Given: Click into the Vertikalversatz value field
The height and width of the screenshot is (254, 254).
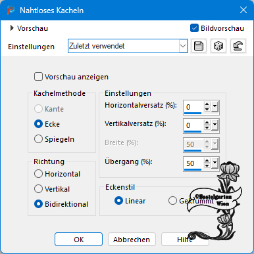Looking at the screenshot, I should 193,125.
